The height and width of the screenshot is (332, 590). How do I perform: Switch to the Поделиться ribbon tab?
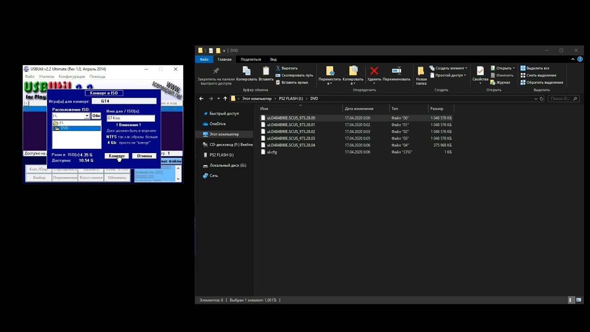[251, 59]
